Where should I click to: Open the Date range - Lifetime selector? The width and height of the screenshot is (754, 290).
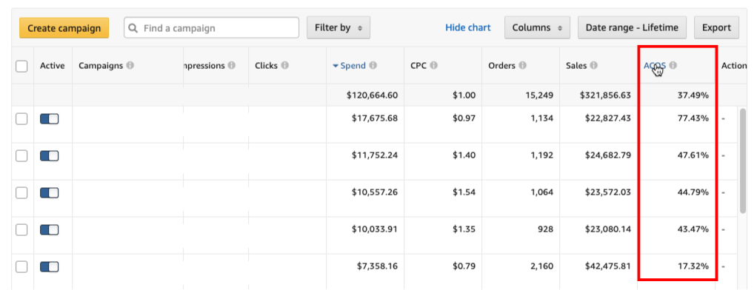coord(632,28)
